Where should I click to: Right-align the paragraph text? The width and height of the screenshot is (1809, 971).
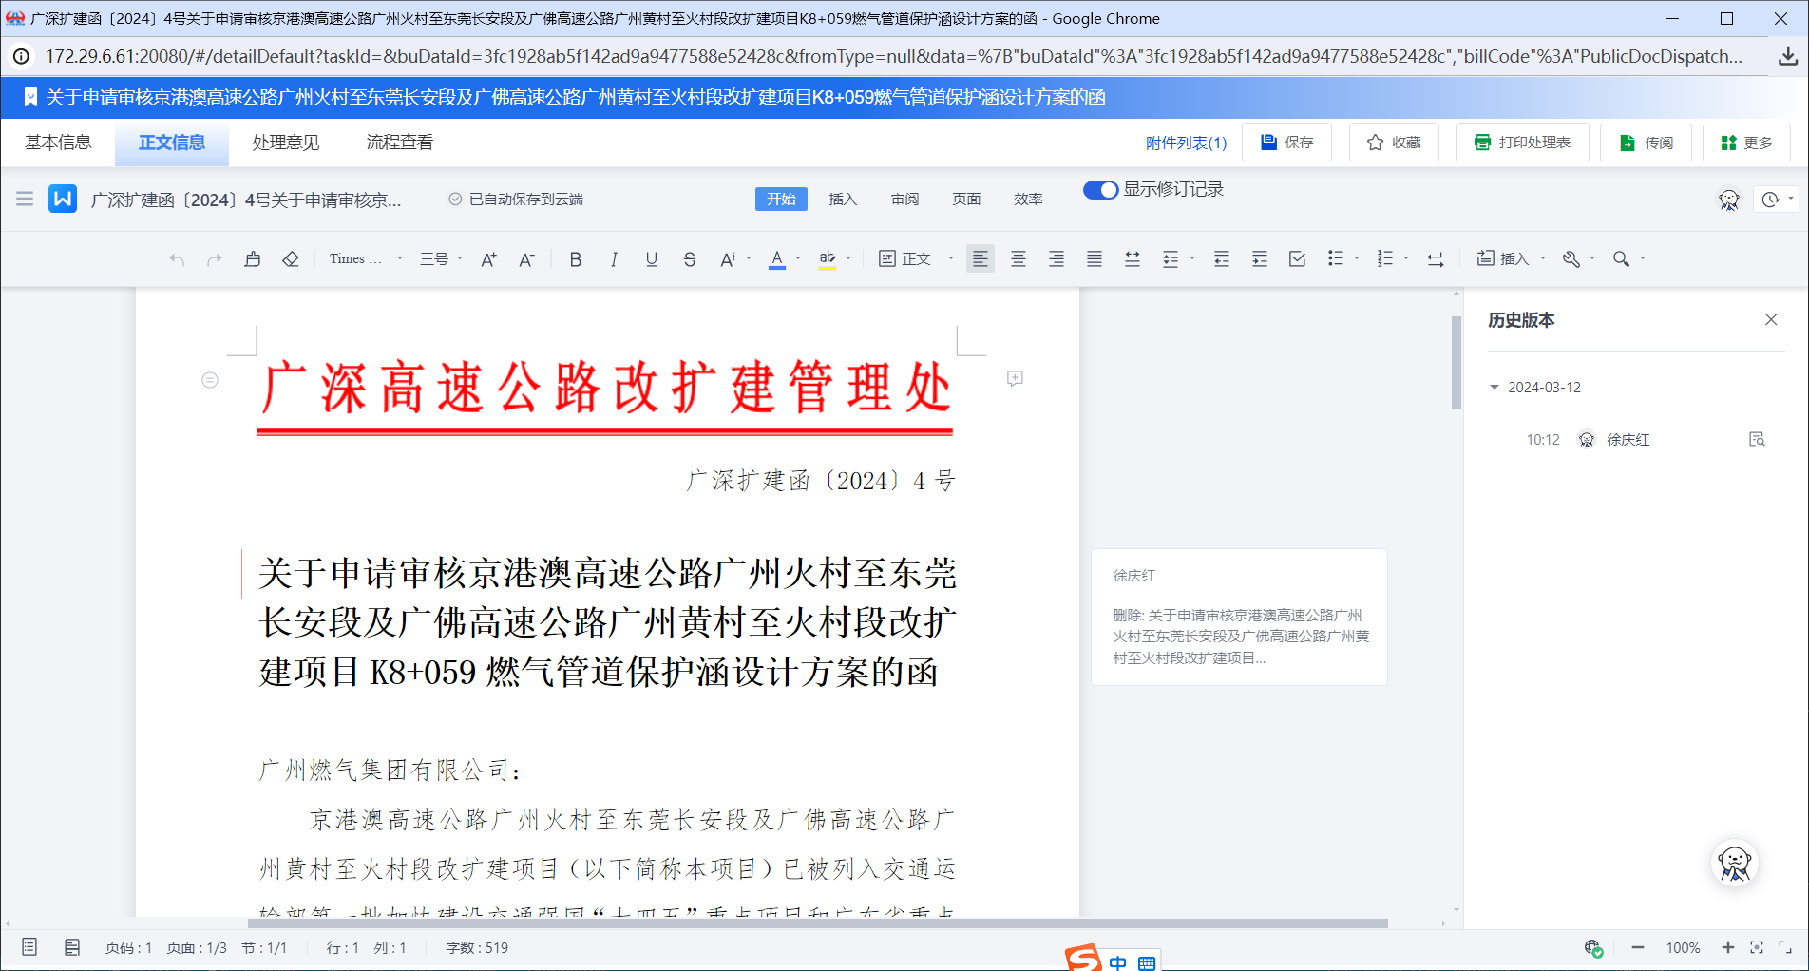[x=1057, y=259]
